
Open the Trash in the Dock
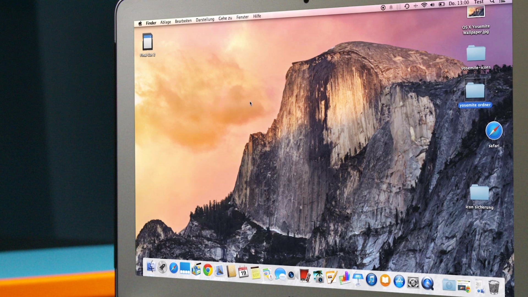(x=494, y=287)
